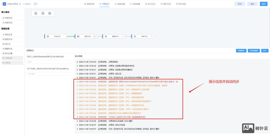Switch to the 决策设计 tab
Viewport: 270px width, 136px height.
point(105,4)
